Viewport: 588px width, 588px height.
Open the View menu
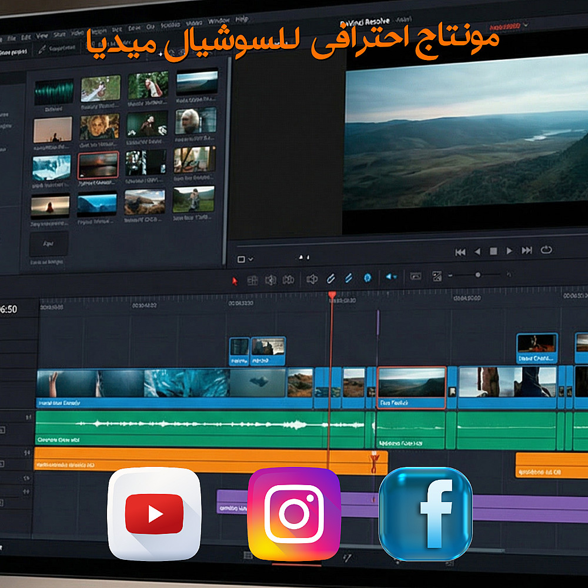(42, 36)
